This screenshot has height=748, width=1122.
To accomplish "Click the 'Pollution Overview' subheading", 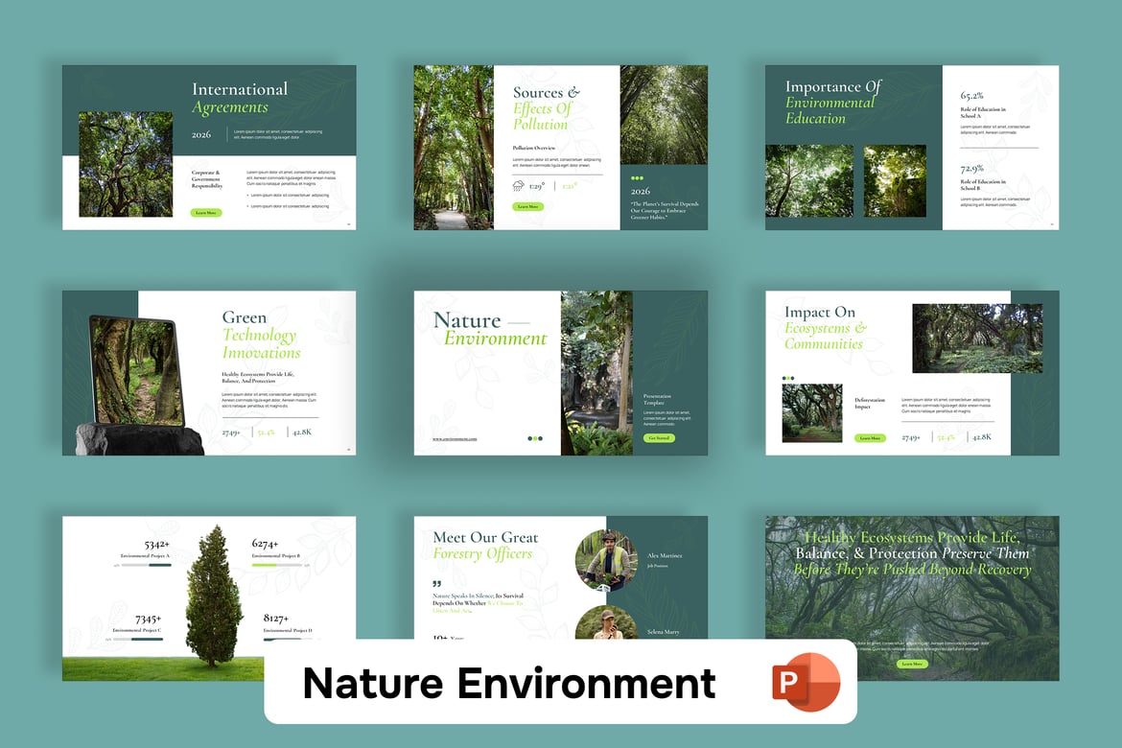I will click(534, 148).
